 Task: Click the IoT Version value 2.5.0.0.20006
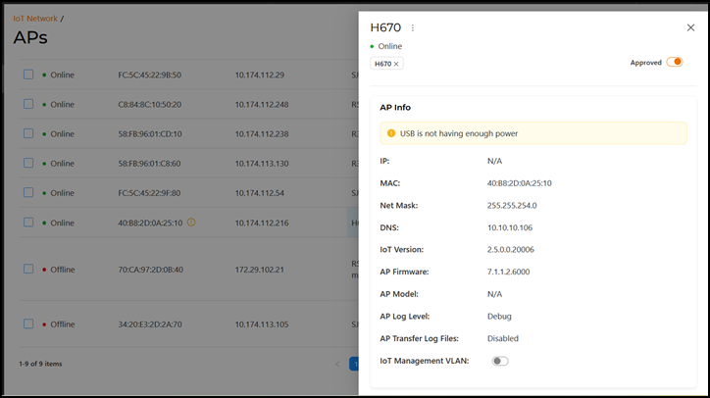(x=511, y=250)
